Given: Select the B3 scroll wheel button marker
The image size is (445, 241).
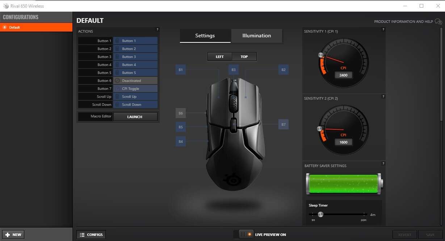Looking at the screenshot, I should [234, 70].
